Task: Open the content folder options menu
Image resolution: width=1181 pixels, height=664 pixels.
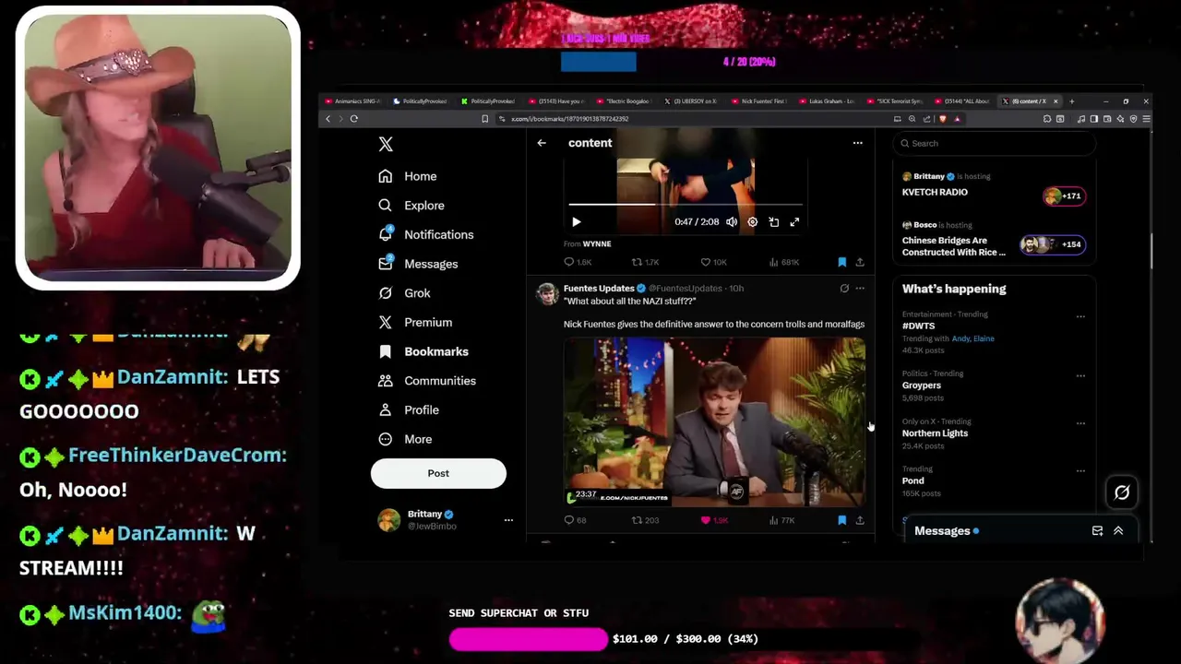Action: click(857, 143)
